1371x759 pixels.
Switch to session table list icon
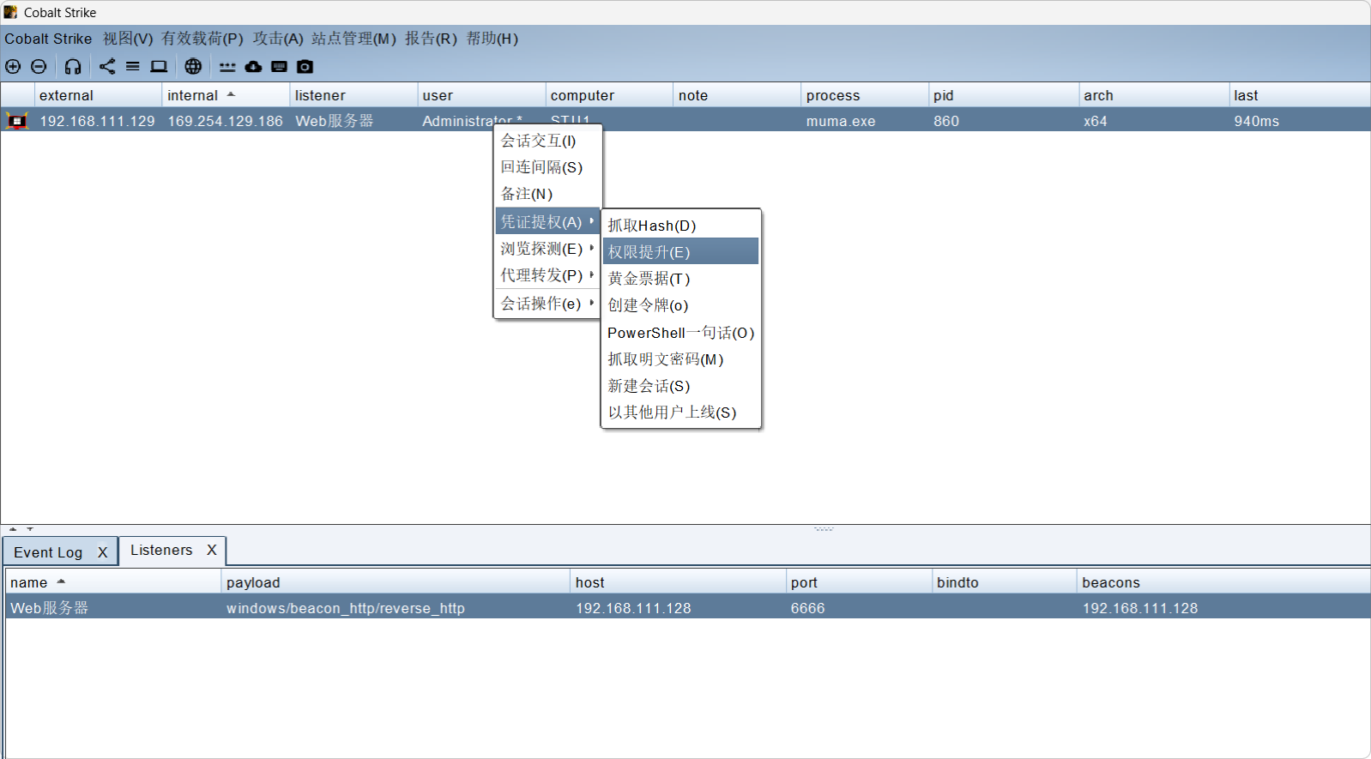pos(133,66)
